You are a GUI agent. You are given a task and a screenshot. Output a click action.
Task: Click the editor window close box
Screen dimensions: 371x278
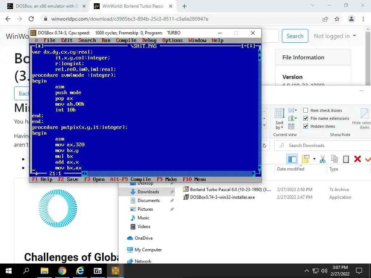(39, 46)
